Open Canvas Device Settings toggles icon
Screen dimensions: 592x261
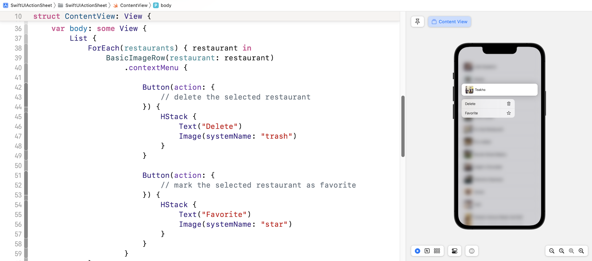454,251
